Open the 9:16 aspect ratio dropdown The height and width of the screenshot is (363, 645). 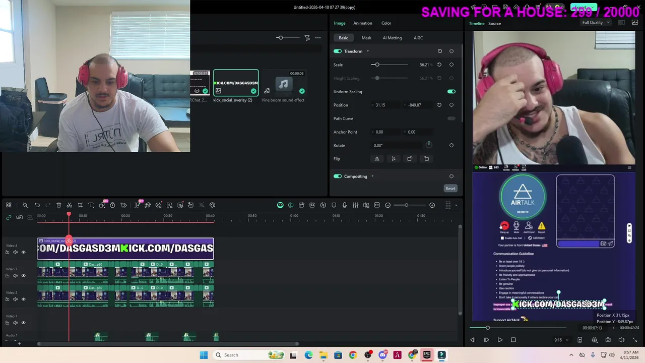point(561,340)
